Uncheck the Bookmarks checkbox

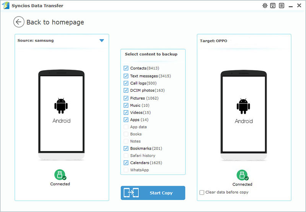(x=126, y=148)
